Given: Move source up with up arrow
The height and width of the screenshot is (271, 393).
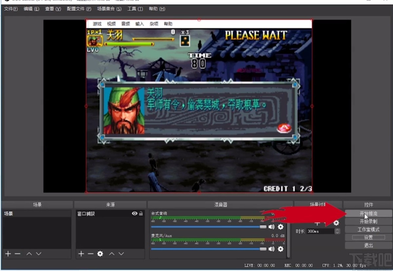Looking at the screenshot, I should click(x=112, y=254).
